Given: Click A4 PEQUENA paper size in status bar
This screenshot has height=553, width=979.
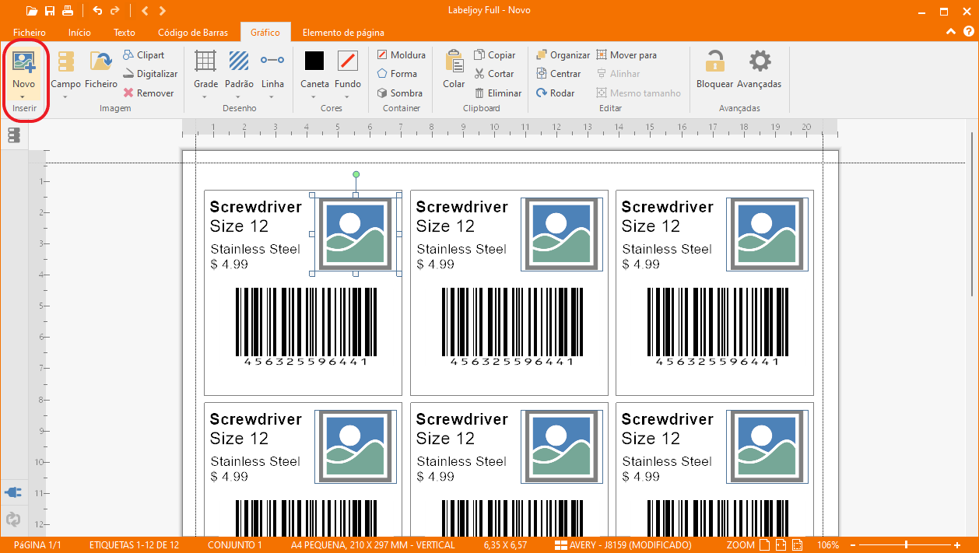Looking at the screenshot, I should 373,544.
